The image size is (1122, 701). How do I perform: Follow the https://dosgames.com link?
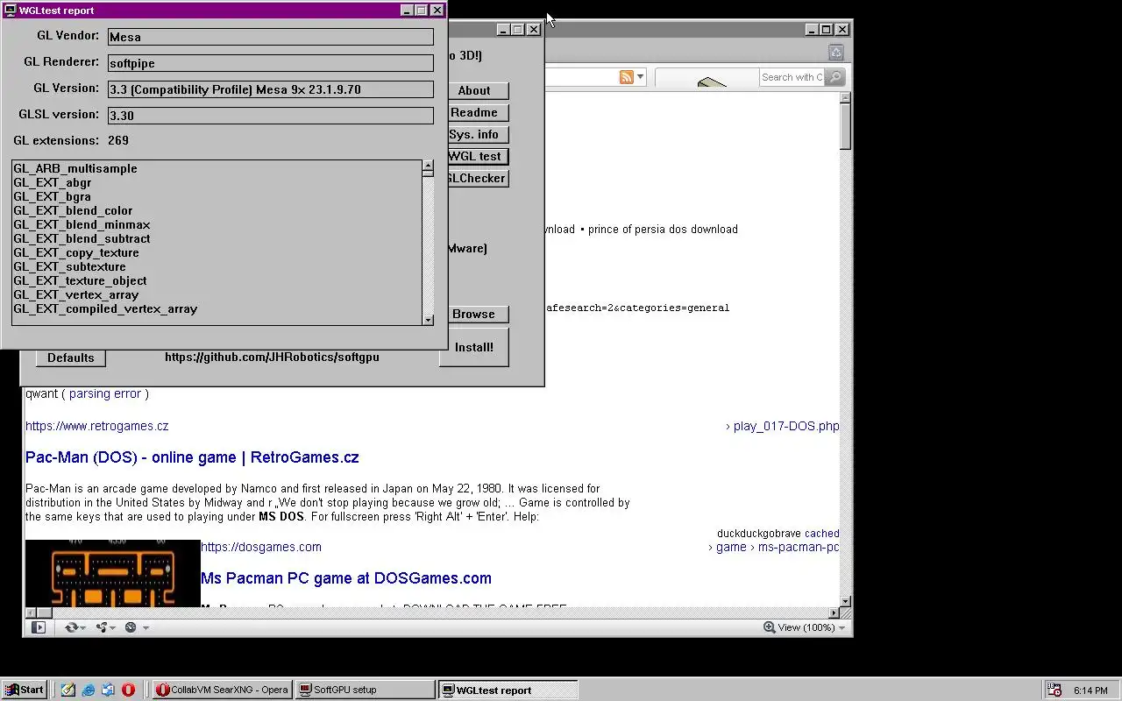(x=261, y=547)
